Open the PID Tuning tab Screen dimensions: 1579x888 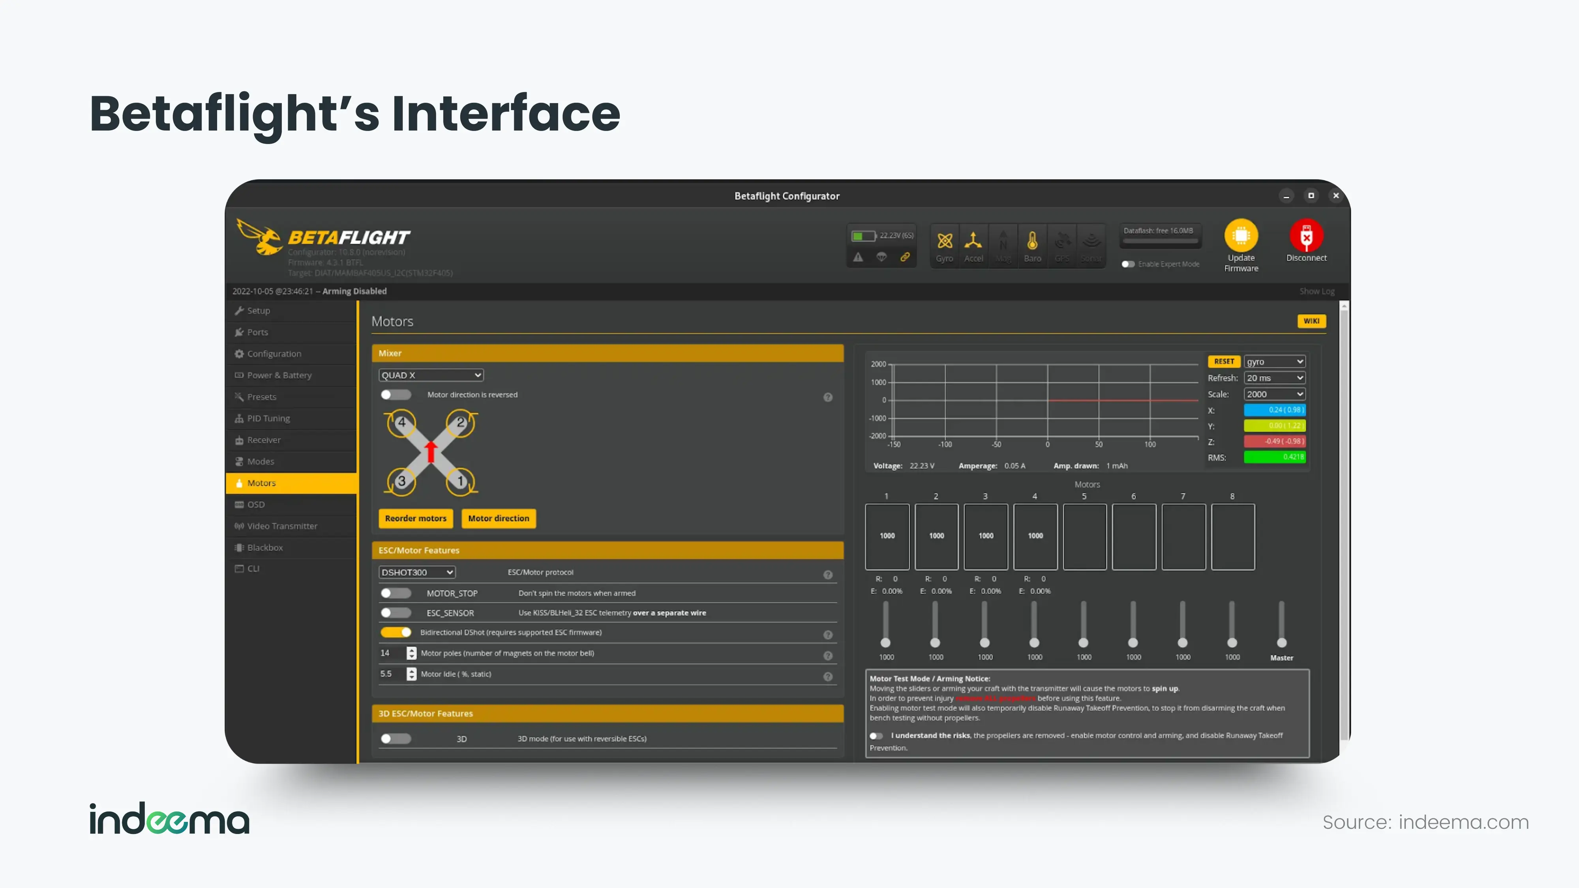click(x=268, y=419)
